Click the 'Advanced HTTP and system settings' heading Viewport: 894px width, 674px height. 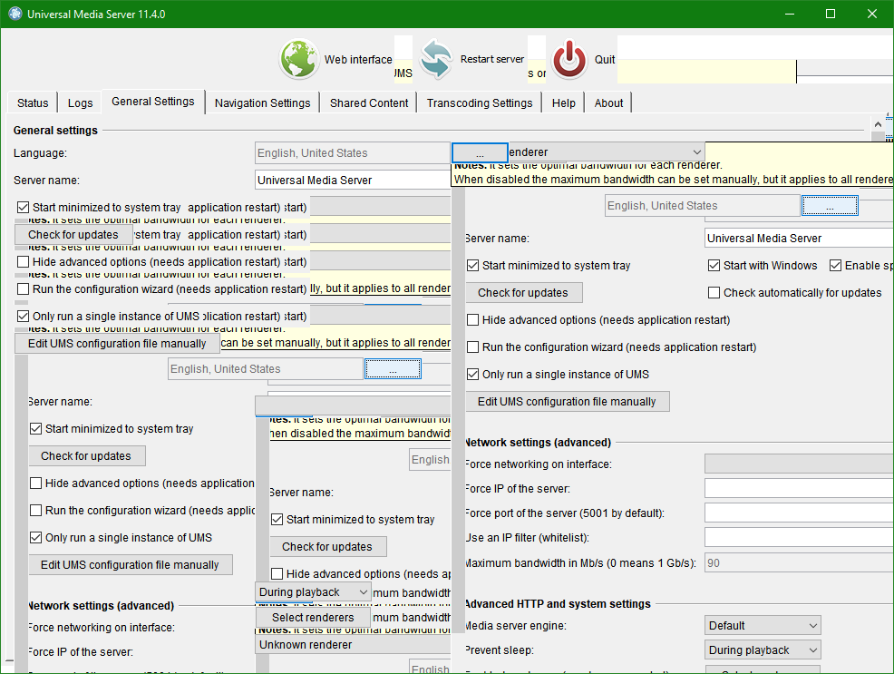click(557, 604)
